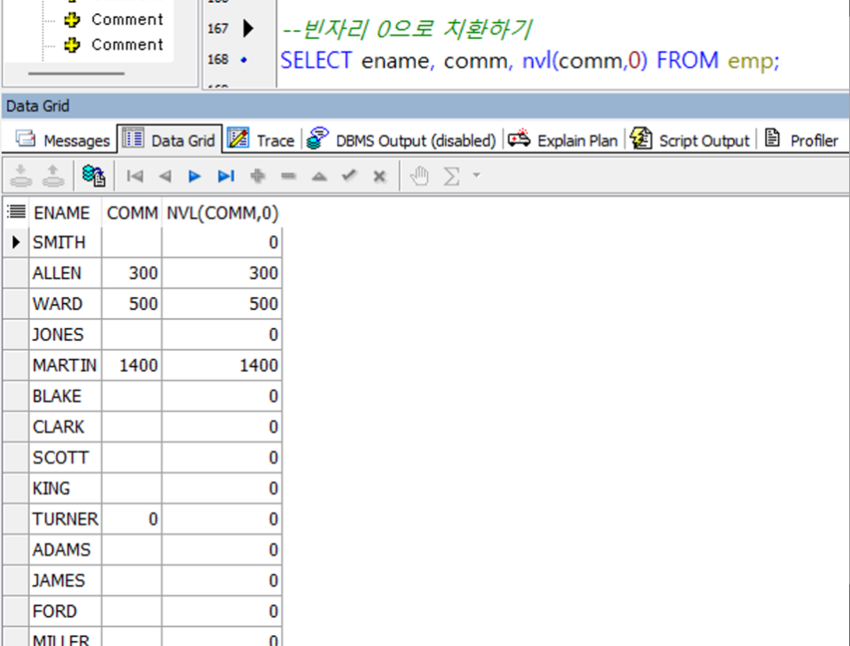Select the SMITH row indicator

pos(16,242)
